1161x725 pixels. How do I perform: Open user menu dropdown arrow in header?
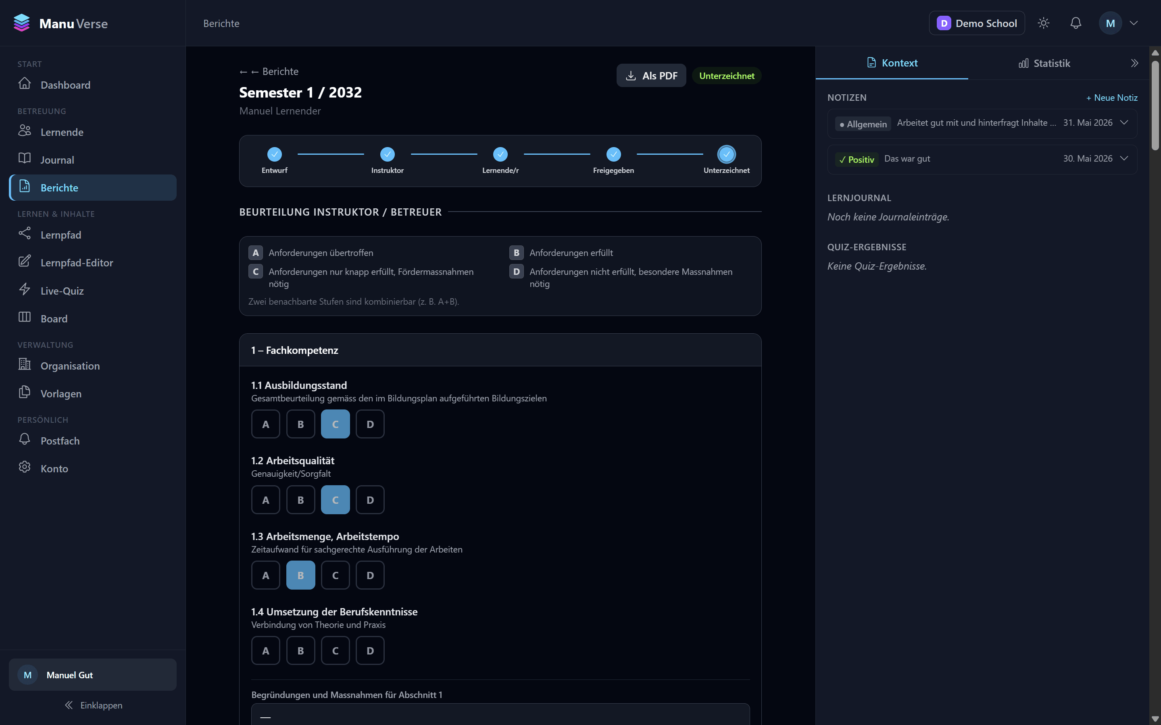(1134, 23)
